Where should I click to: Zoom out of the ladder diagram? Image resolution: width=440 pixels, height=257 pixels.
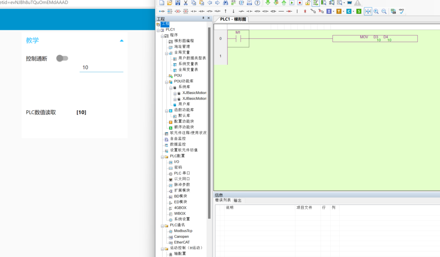pyautogui.click(x=384, y=11)
